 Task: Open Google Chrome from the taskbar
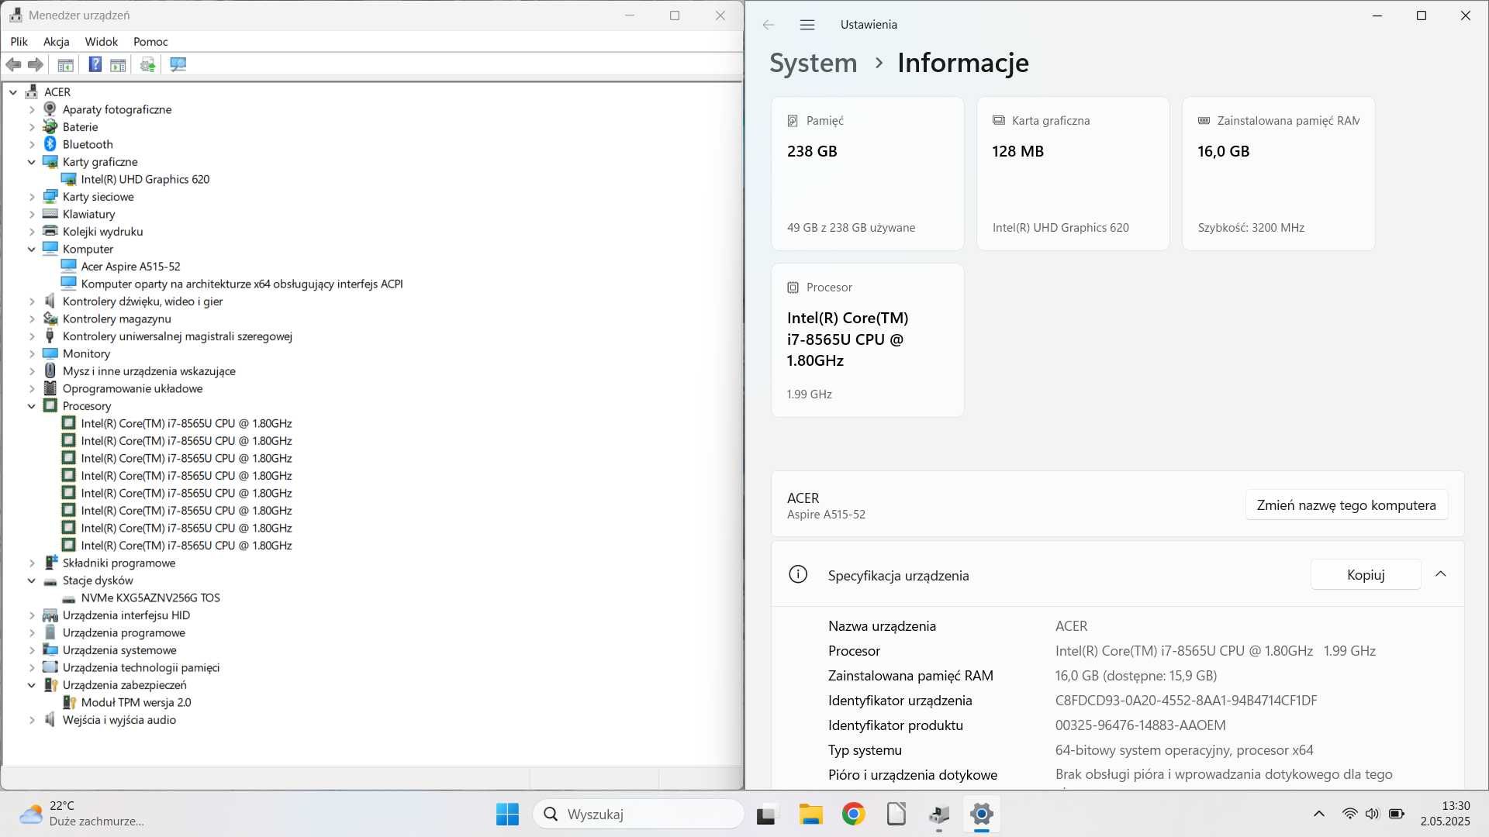pyautogui.click(x=854, y=814)
